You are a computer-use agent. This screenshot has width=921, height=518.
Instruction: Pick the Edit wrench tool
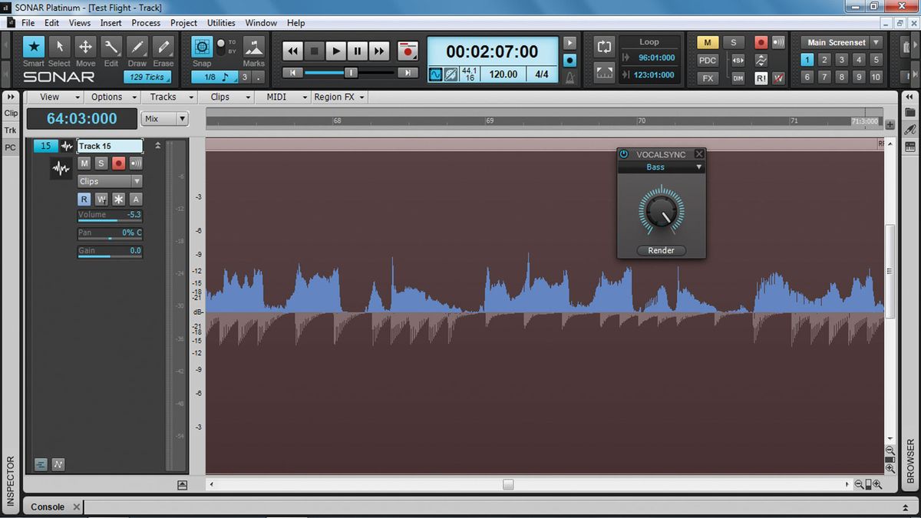tap(111, 48)
